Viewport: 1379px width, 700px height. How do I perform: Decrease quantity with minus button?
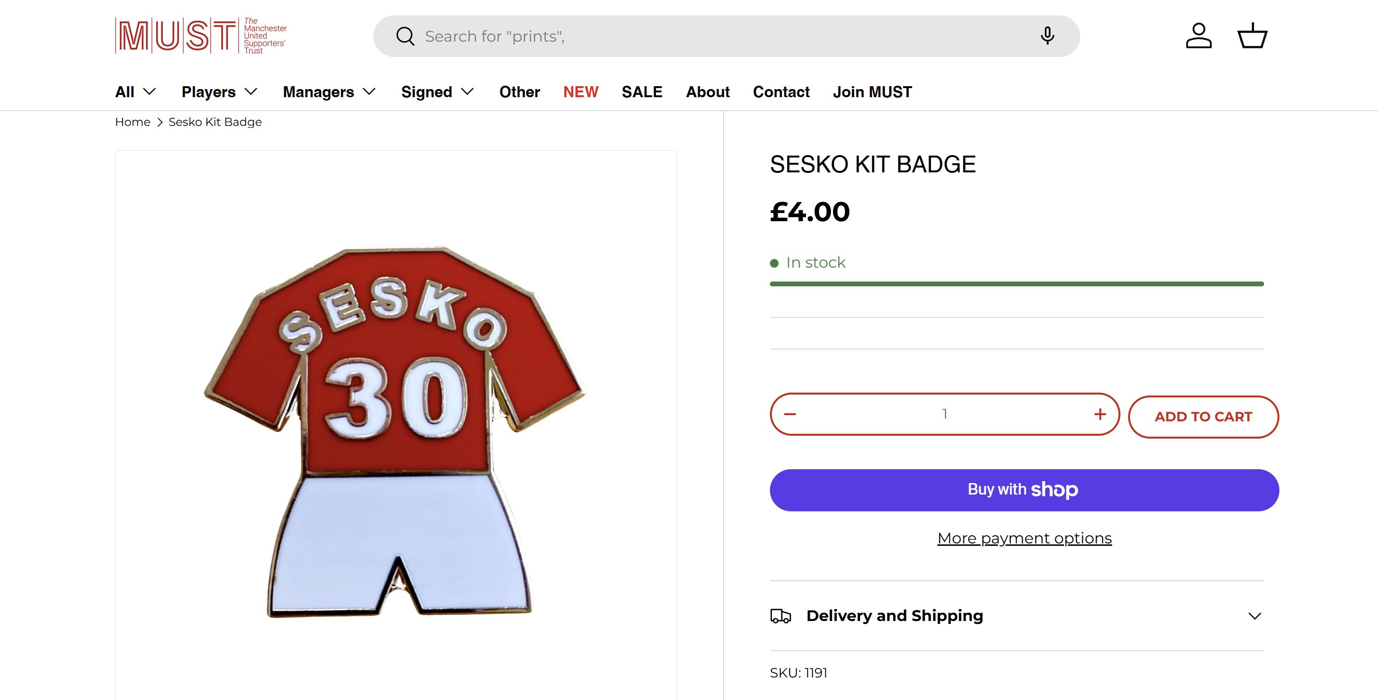click(790, 414)
